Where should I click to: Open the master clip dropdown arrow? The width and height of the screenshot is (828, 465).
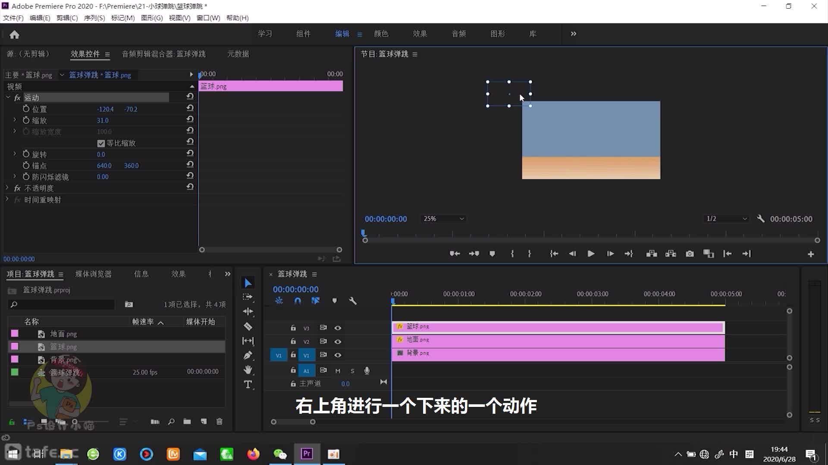[x=62, y=75]
